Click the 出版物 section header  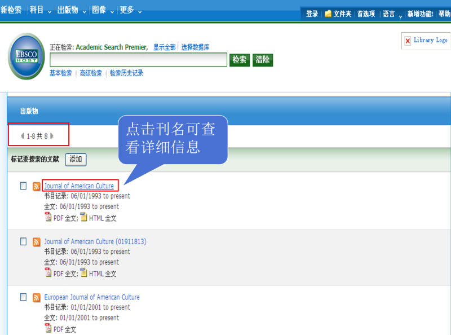(x=29, y=111)
